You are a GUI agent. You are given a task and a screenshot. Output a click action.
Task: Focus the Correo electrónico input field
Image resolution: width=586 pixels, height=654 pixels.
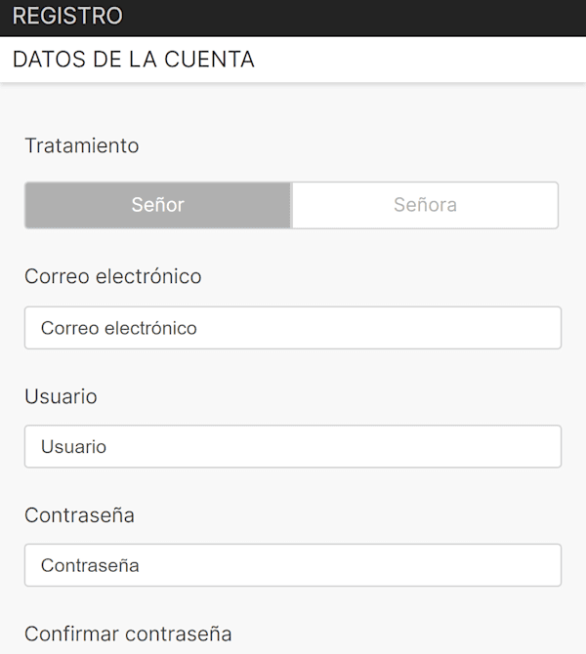[293, 328]
